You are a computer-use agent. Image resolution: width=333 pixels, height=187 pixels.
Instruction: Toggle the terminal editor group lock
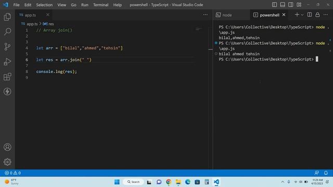(317, 15)
